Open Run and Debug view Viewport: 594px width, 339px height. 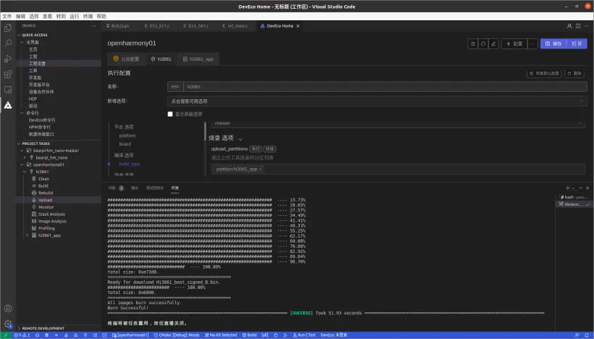pyautogui.click(x=7, y=59)
